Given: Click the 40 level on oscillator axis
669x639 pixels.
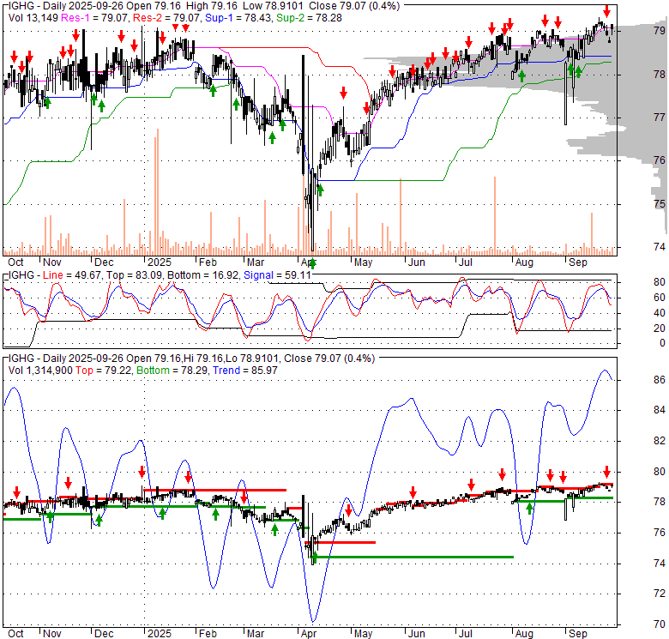Looking at the screenshot, I should pos(660,313).
